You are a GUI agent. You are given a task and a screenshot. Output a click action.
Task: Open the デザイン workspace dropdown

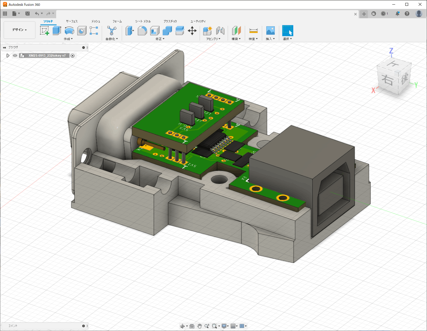click(20, 30)
